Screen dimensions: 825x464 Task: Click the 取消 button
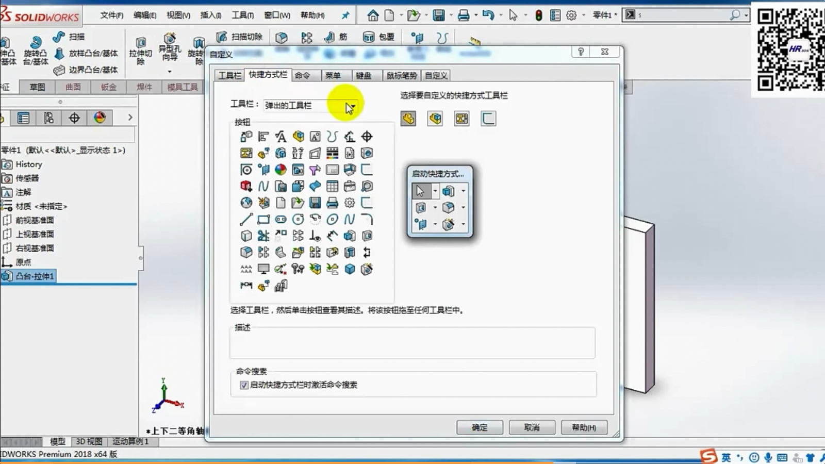pyautogui.click(x=532, y=427)
